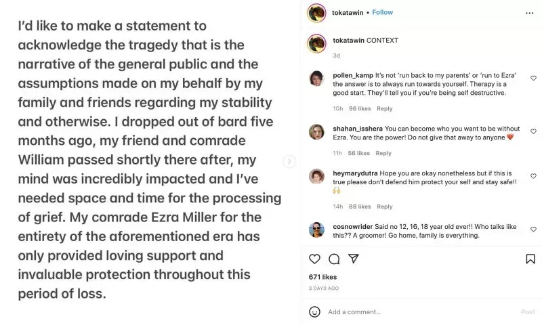
Task: Open cosnowrider's profile avatar
Action: tap(316, 230)
